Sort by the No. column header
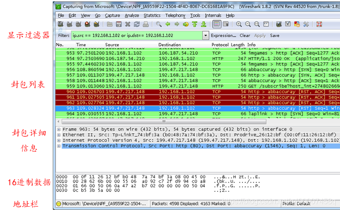Screen dimensions: 340x210 60,45
